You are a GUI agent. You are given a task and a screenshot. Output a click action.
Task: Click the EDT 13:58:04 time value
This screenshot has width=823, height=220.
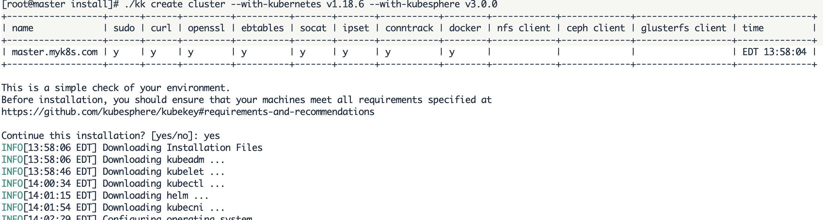[774, 52]
